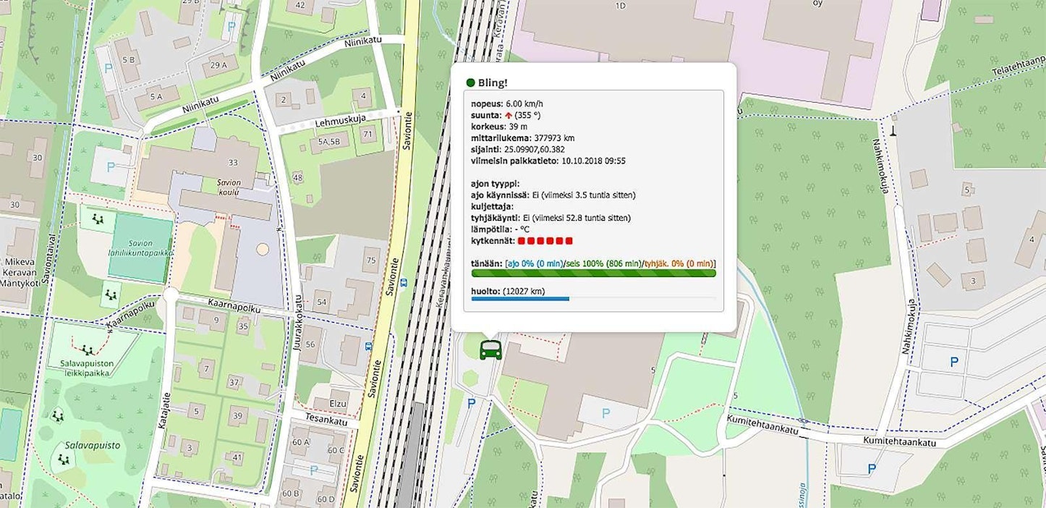
Task: Click the blue huolto service progress bar
Action: coord(520,298)
